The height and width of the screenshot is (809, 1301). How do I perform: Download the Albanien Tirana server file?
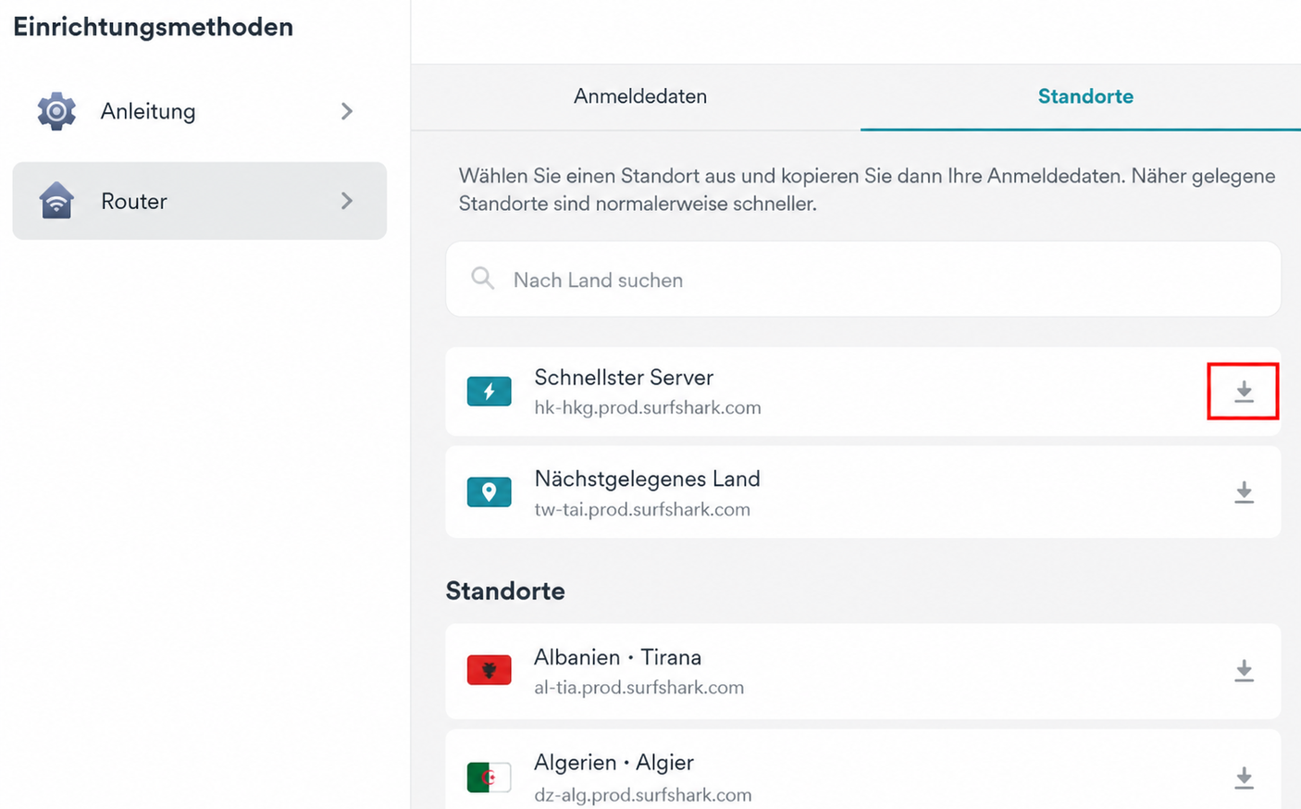pyautogui.click(x=1244, y=671)
